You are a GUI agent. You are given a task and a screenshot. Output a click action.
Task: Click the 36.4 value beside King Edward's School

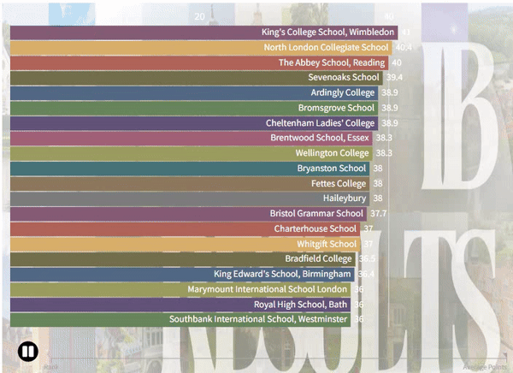366,274
